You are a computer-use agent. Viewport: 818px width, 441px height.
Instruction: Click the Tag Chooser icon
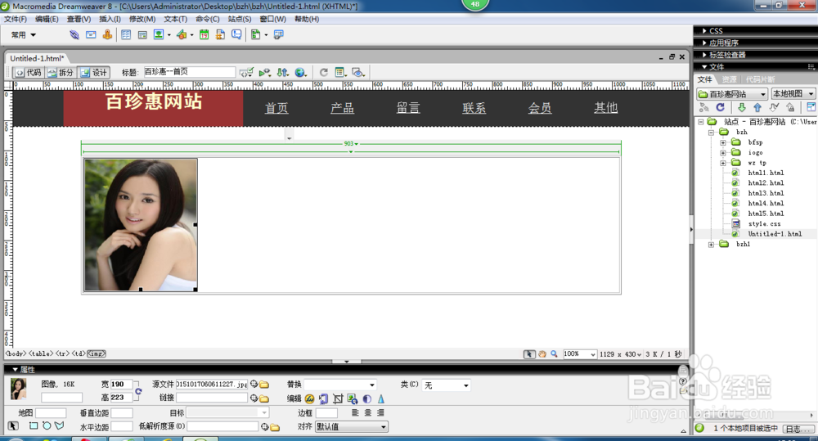tap(279, 35)
